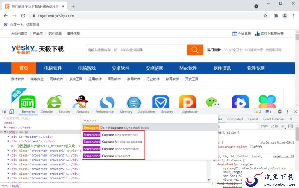Open the Event Listeners tab
The height and width of the screenshot is (188, 299).
[274, 119]
